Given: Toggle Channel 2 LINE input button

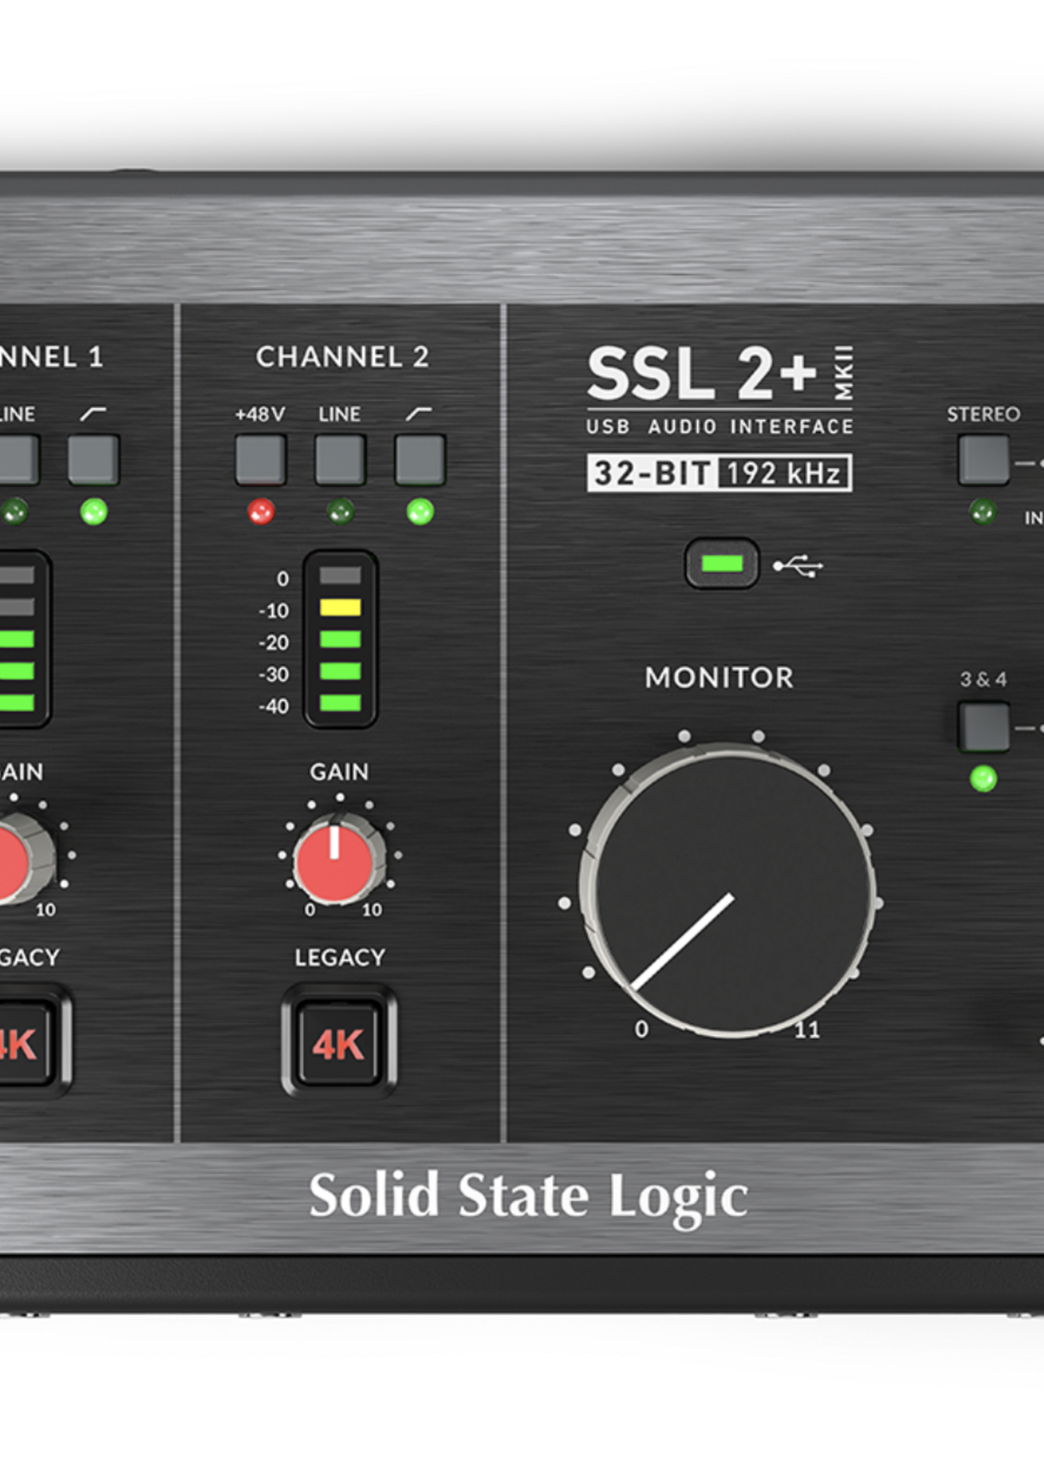Looking at the screenshot, I should (x=340, y=459).
